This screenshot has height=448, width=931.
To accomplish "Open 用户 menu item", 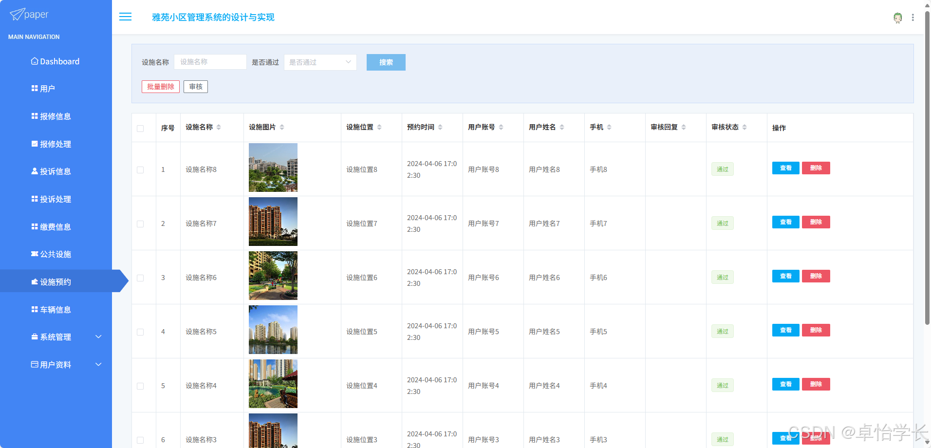I will 56,89.
